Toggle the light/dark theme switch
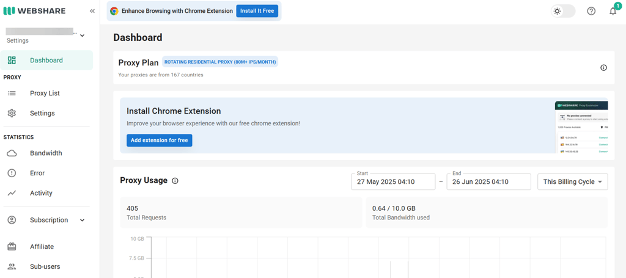Screen dimensions: 626x278 click(x=563, y=11)
